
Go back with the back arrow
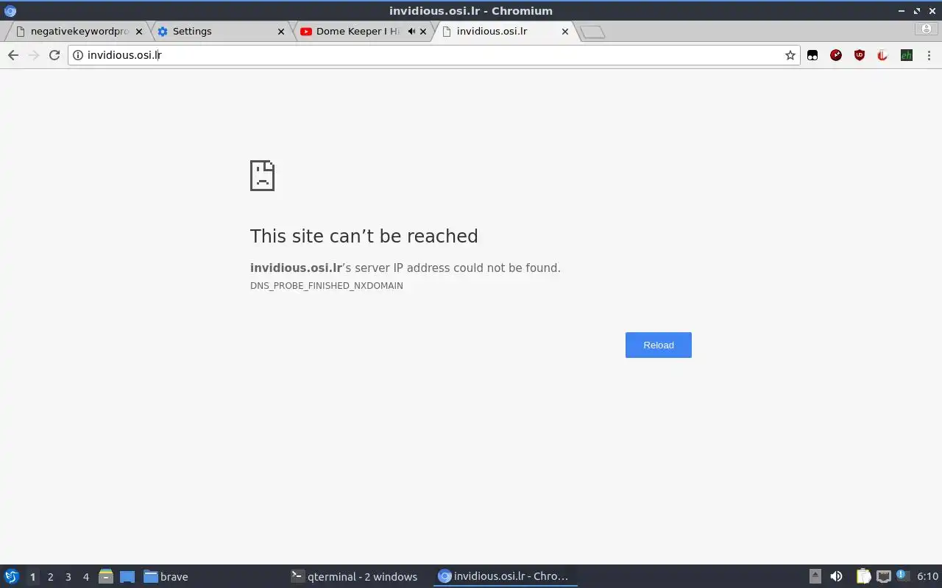click(13, 55)
